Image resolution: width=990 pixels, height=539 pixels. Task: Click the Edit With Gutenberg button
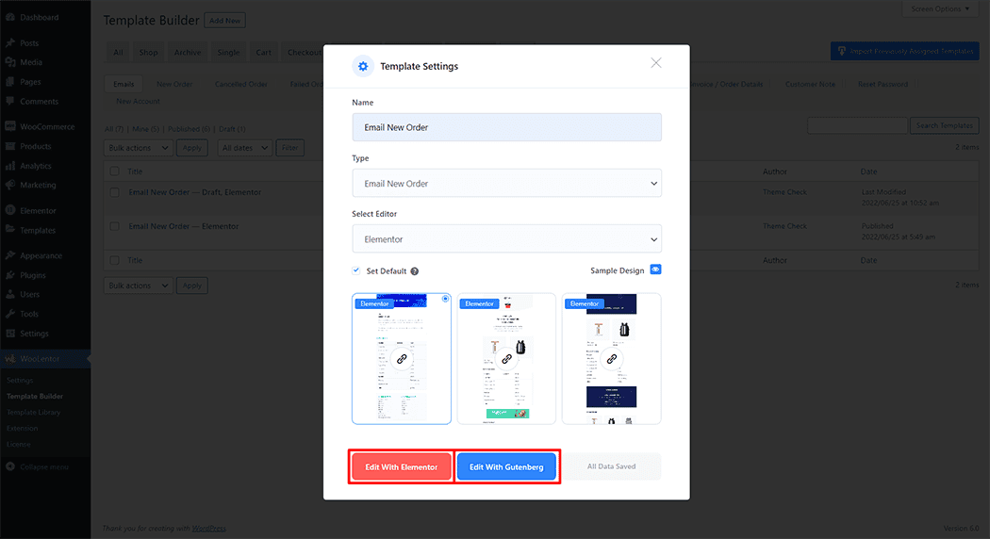[x=506, y=466]
